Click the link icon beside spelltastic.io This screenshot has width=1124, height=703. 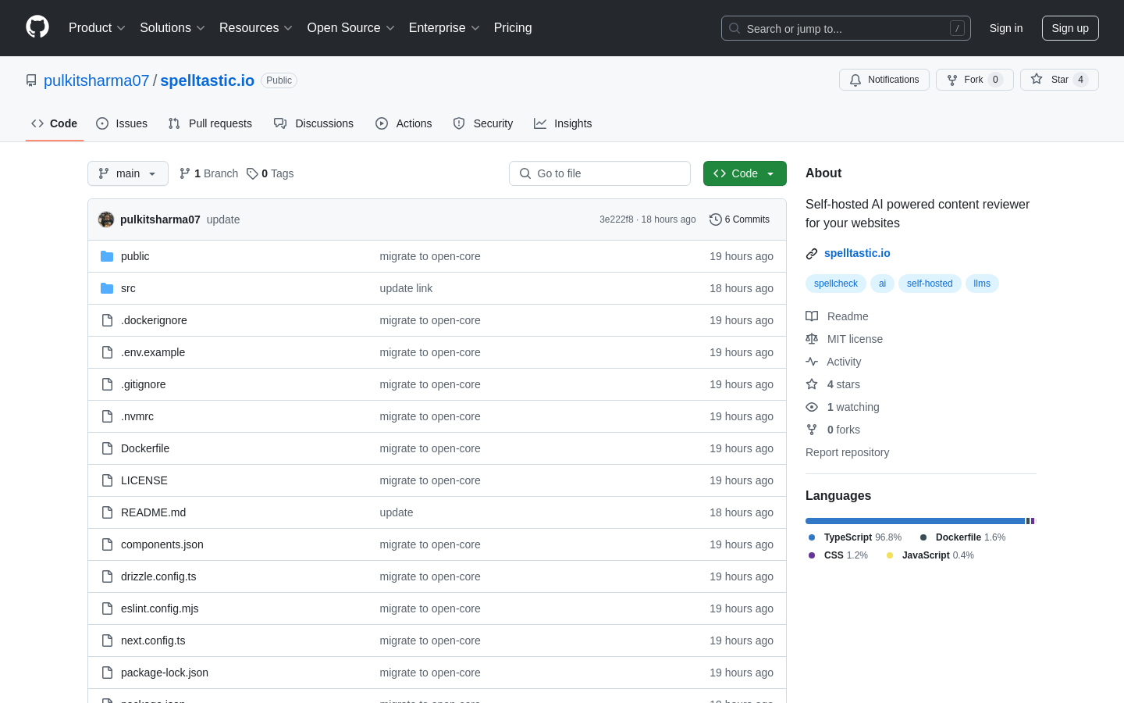(x=812, y=254)
